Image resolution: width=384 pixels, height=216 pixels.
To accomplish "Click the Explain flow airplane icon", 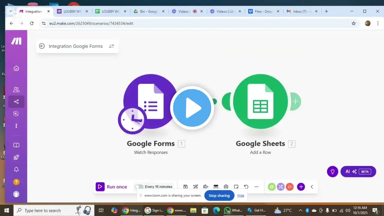I will [x=206, y=187].
